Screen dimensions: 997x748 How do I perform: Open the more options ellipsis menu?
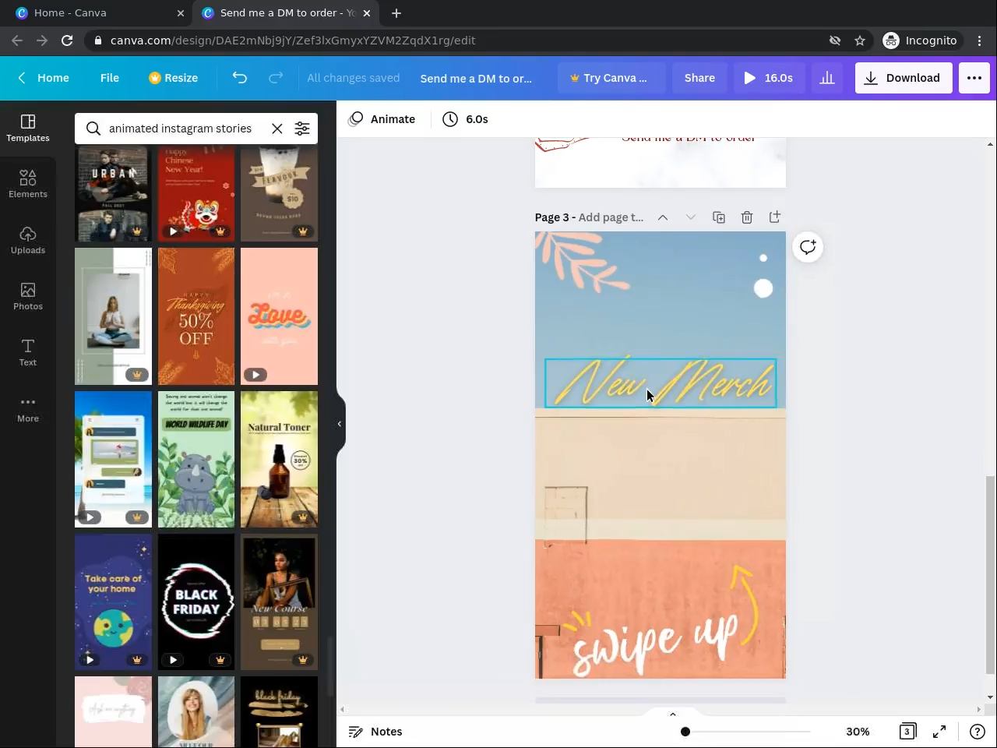click(974, 78)
